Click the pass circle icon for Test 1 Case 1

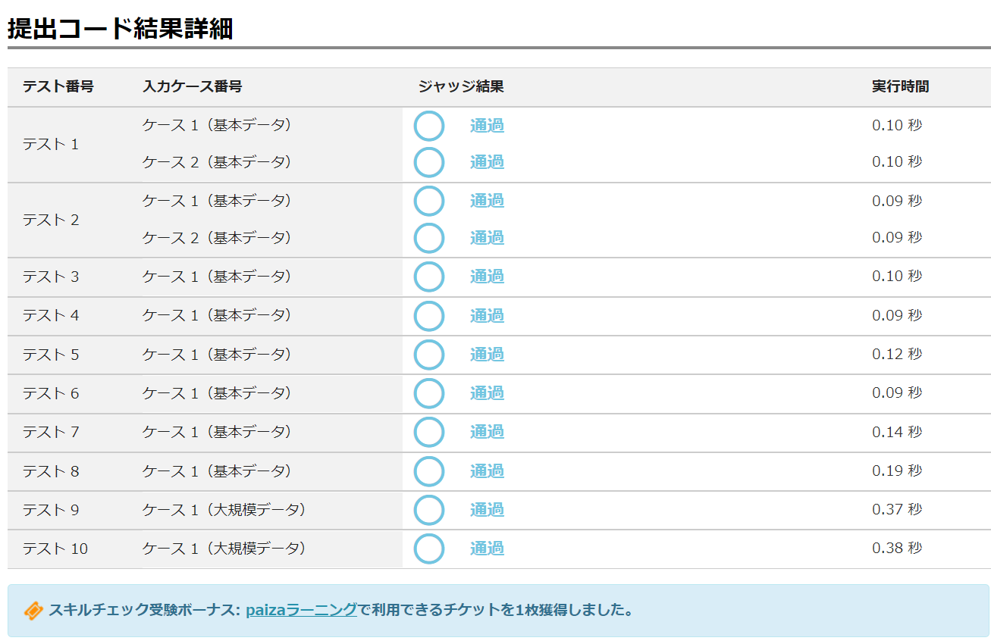tap(428, 126)
